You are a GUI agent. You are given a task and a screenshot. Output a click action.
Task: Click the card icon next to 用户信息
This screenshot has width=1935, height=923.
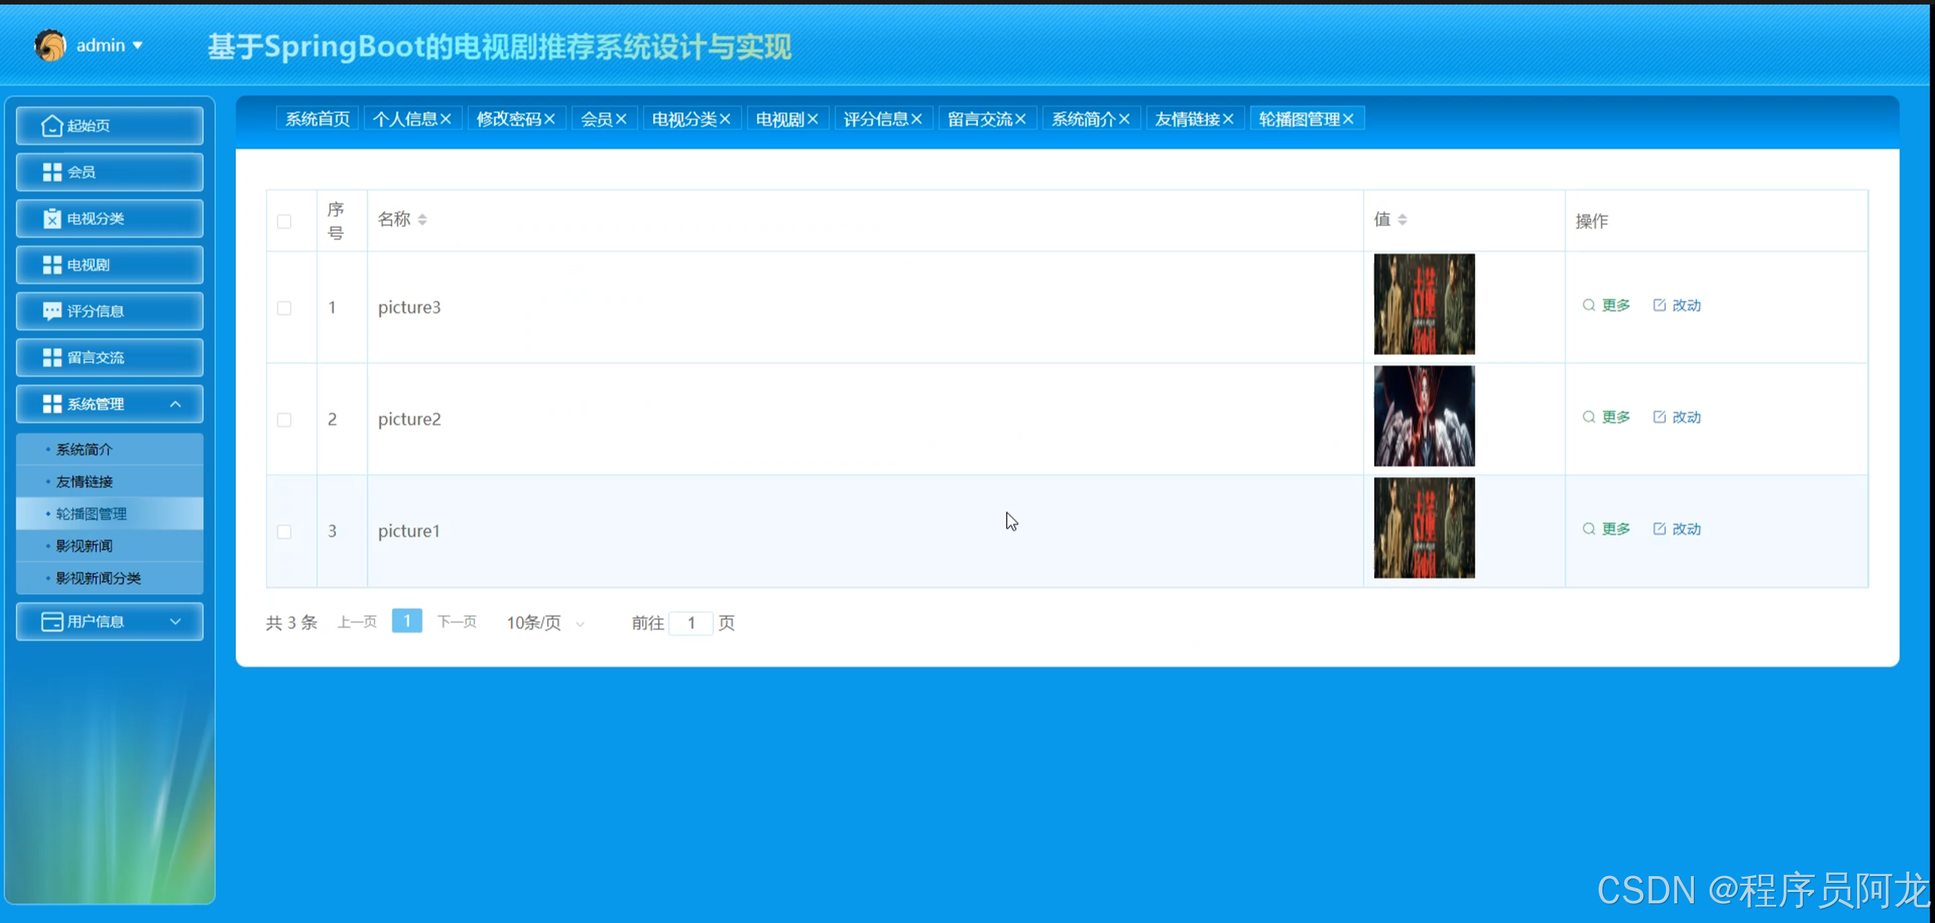point(51,622)
